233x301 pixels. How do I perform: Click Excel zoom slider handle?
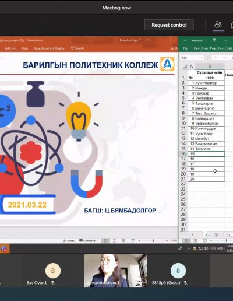click(x=227, y=241)
